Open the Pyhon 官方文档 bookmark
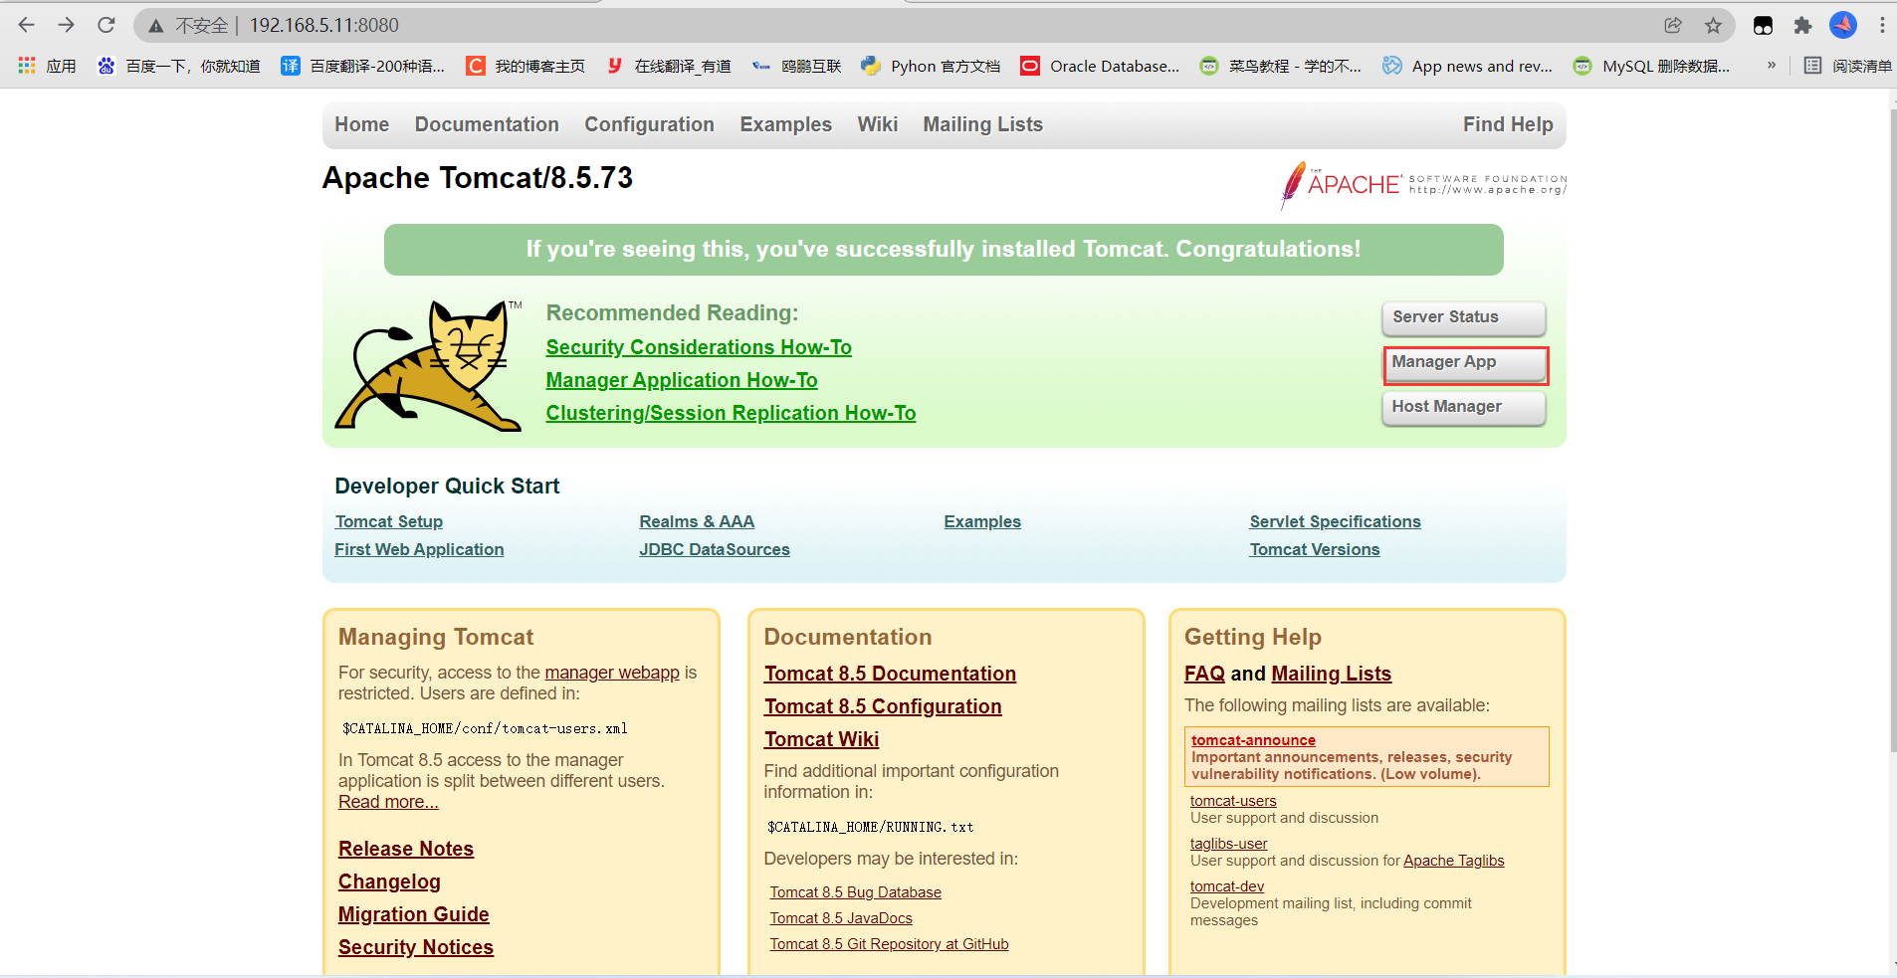The width and height of the screenshot is (1897, 978). pyautogui.click(x=931, y=66)
